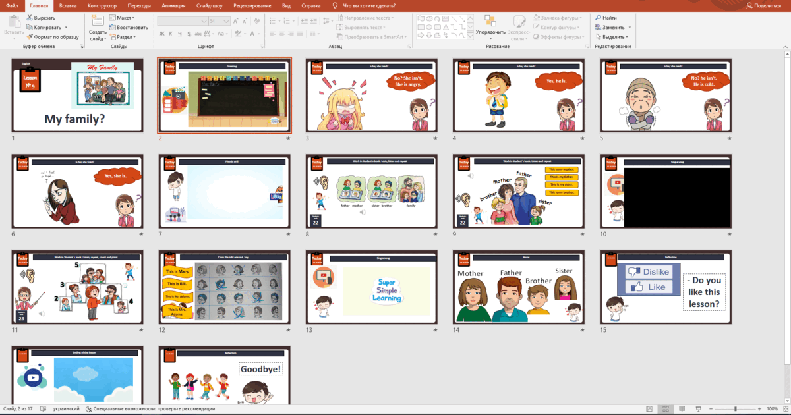
Task: Switch to Normal view in status bar
Action: point(650,409)
